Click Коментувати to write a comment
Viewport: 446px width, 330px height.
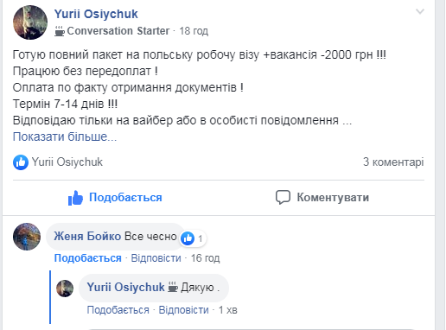pyautogui.click(x=333, y=198)
